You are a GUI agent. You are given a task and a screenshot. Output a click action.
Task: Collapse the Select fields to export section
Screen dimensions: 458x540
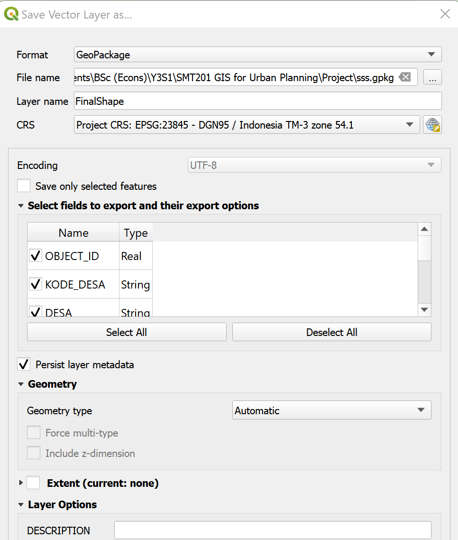pos(21,206)
